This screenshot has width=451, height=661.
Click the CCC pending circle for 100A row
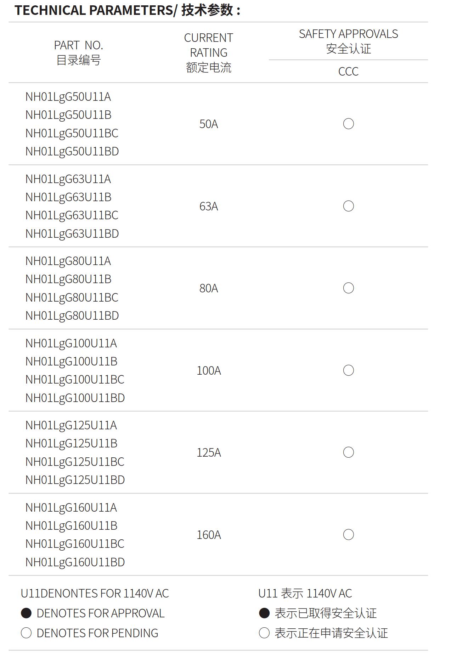[348, 370]
